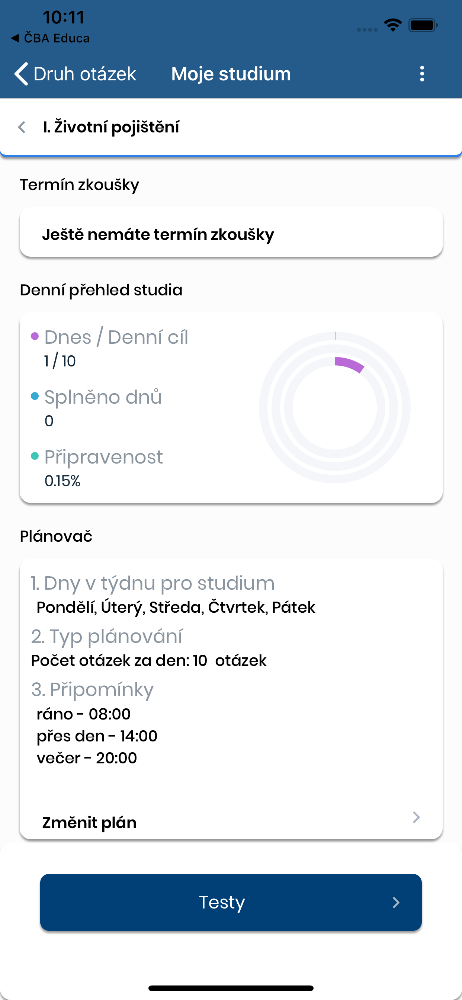This screenshot has width=462, height=1000.
Task: Tap the back chevron beside Druh otázek
Action: (x=21, y=74)
